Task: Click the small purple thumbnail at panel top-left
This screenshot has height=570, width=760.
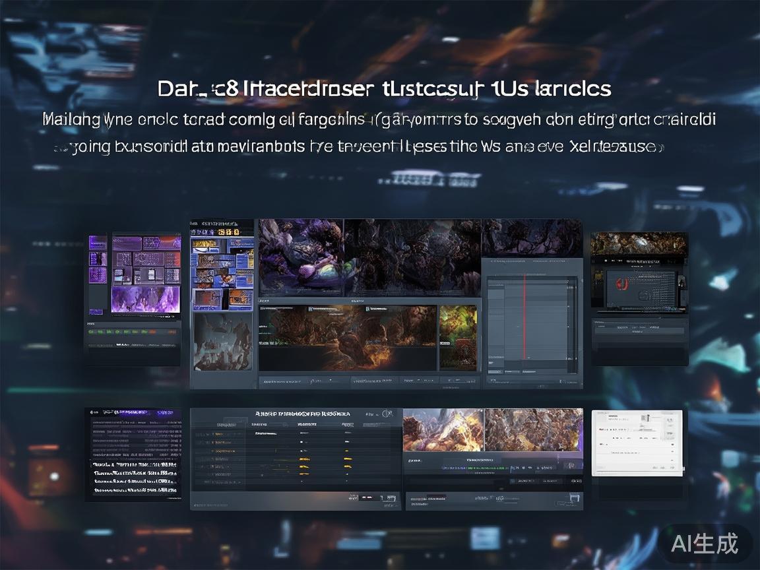Action: point(98,242)
